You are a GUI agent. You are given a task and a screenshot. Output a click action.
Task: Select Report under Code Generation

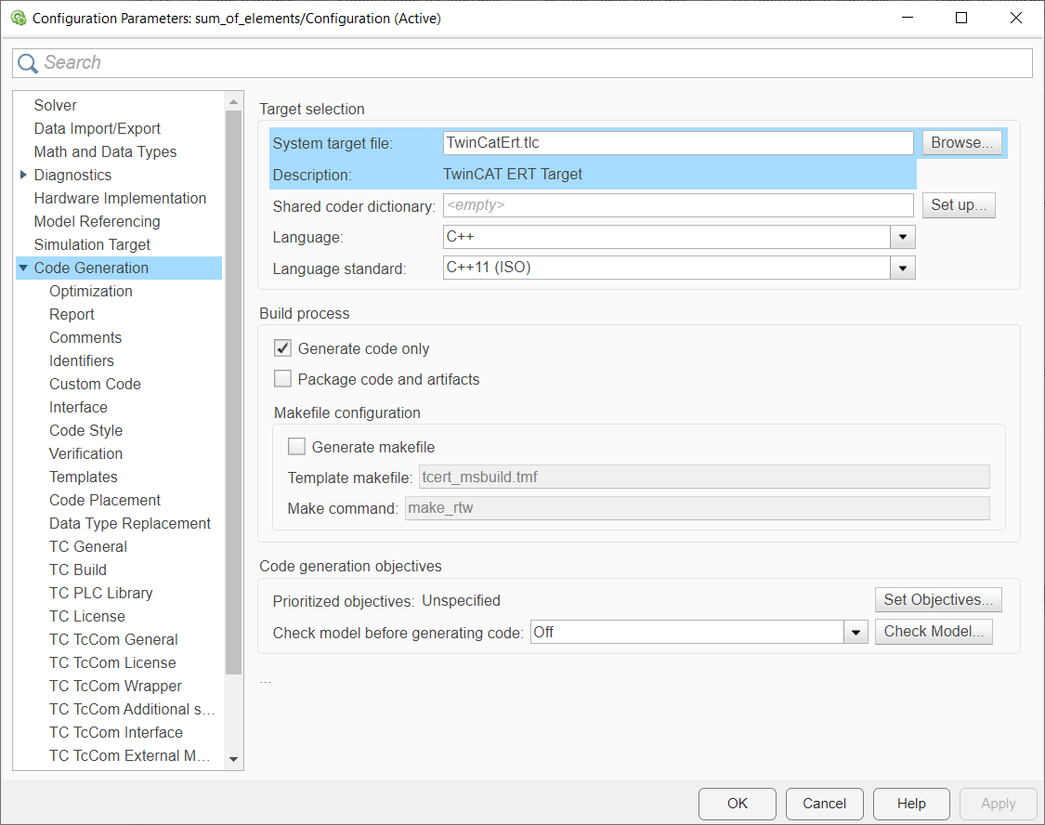pyautogui.click(x=72, y=315)
